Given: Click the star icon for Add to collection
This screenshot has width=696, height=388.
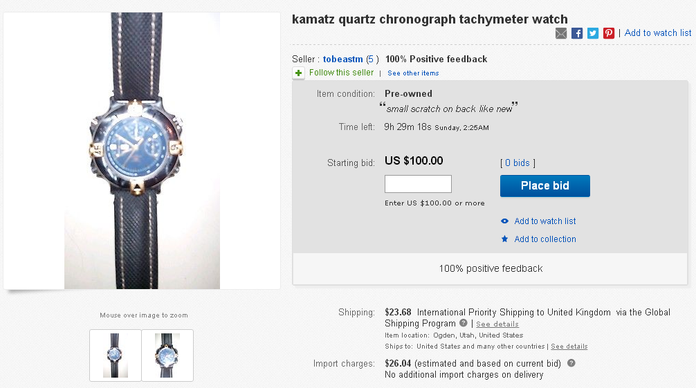Looking at the screenshot, I should tap(505, 239).
